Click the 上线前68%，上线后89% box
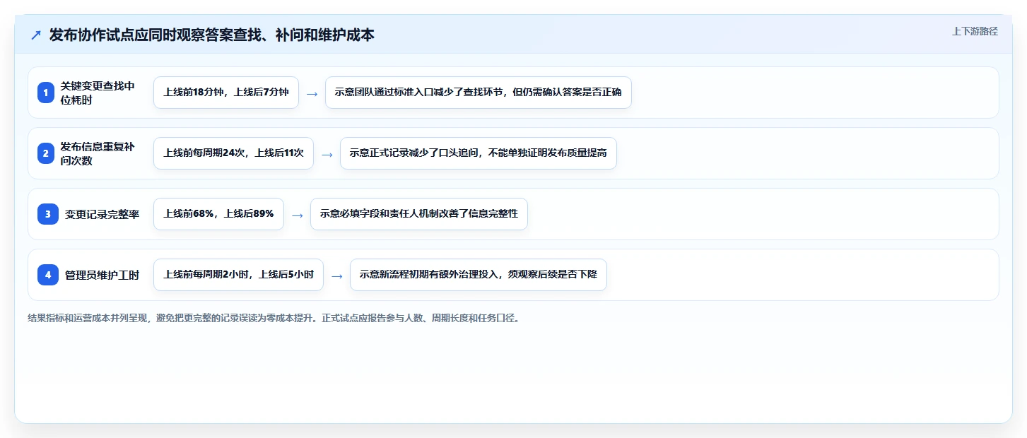The height and width of the screenshot is (438, 1027). click(218, 214)
